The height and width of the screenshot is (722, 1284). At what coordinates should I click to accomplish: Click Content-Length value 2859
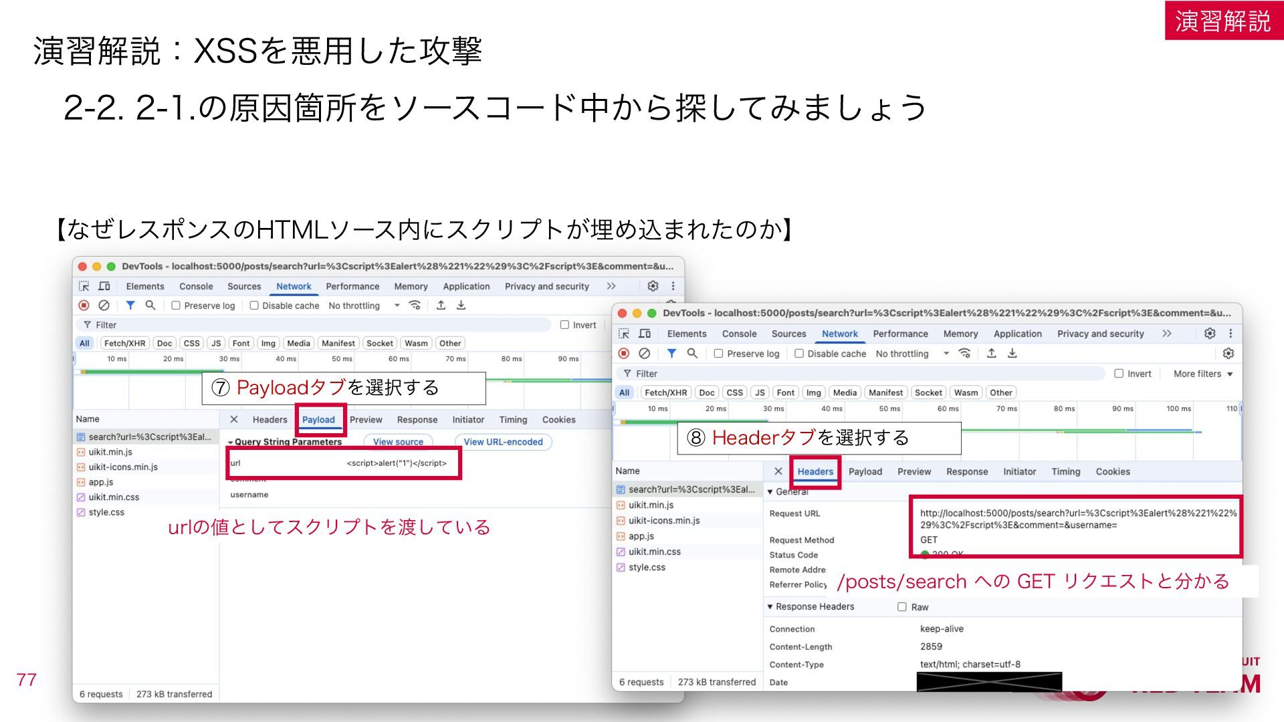tap(931, 646)
